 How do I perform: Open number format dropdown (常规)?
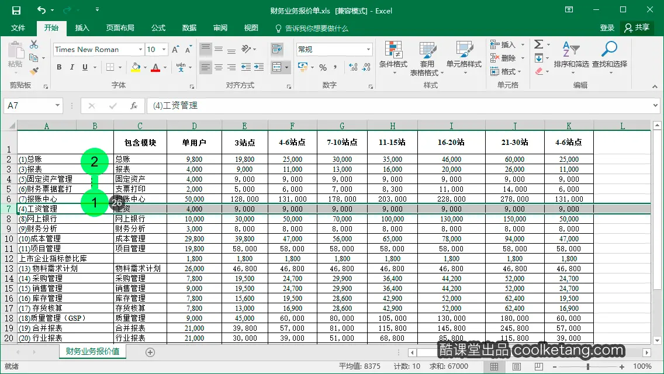(368, 50)
